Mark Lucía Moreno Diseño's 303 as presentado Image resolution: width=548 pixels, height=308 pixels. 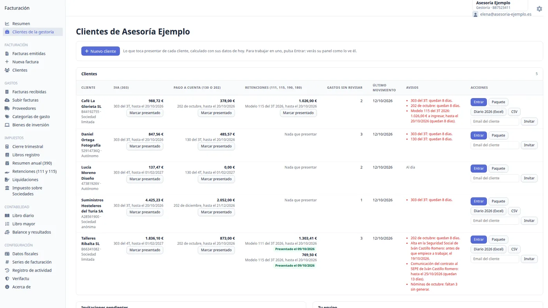[x=145, y=179]
